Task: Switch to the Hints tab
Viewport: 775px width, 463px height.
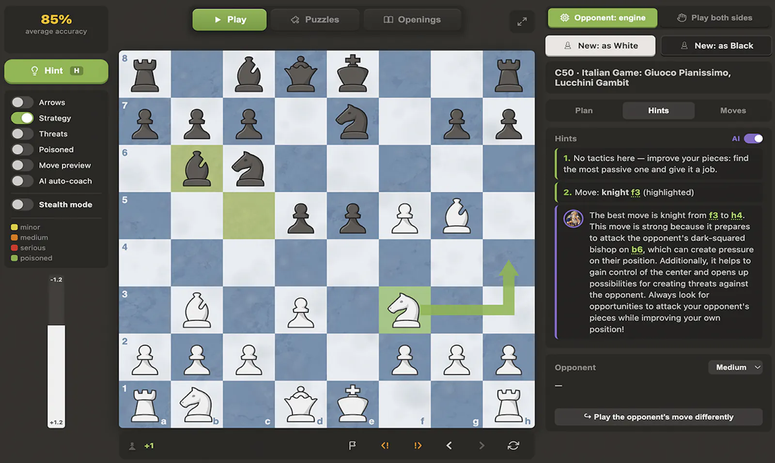Action: (658, 110)
